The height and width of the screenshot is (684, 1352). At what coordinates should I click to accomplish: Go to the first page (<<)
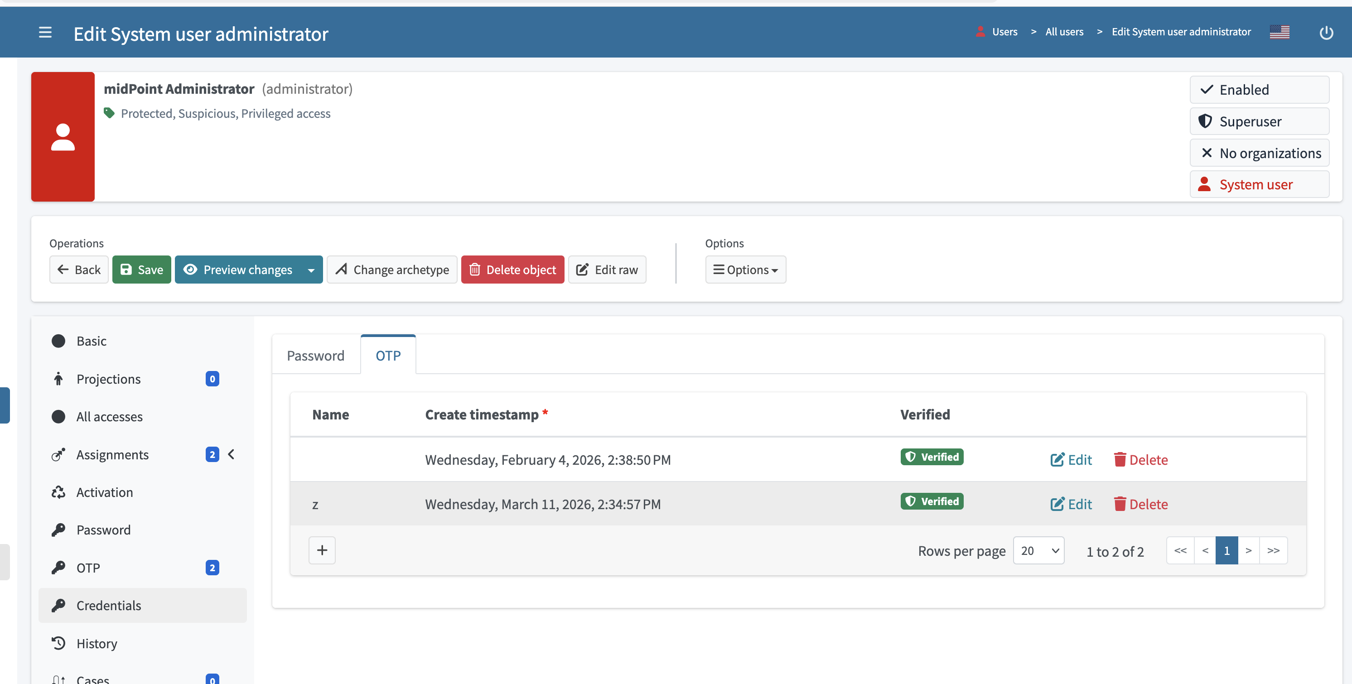tap(1180, 550)
